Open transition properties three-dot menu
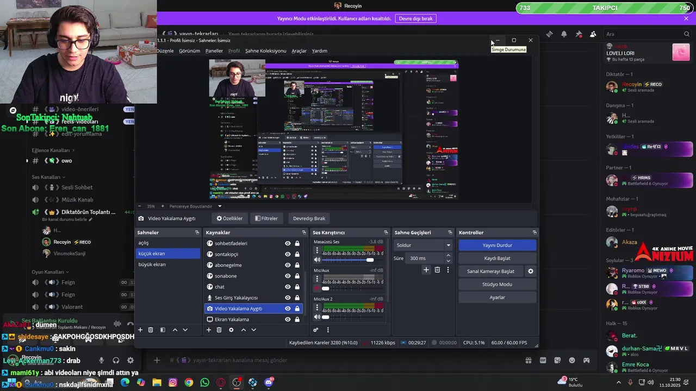 coord(448,269)
